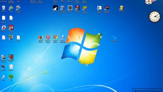This screenshot has height=92, width=163.
Task: Open Sothink SWF Easy shortcut
Action: [18, 8]
